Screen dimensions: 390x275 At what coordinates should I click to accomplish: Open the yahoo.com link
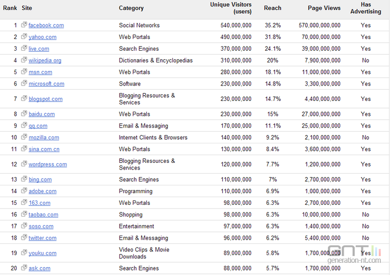tap(43, 37)
